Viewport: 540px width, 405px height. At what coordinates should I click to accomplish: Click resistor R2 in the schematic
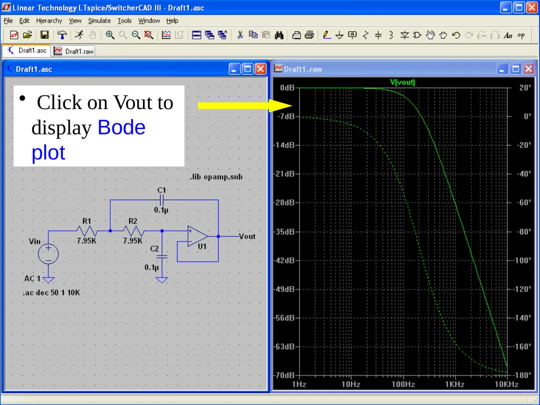133,231
